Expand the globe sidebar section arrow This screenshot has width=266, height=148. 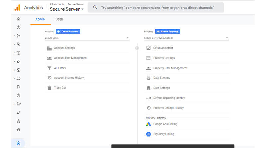[x=14, y=70]
